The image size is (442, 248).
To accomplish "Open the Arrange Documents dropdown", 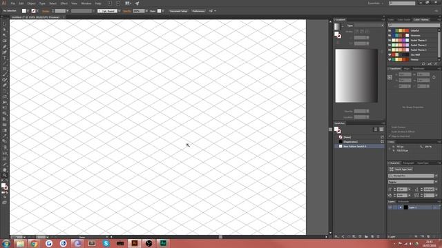I will [x=128, y=3].
